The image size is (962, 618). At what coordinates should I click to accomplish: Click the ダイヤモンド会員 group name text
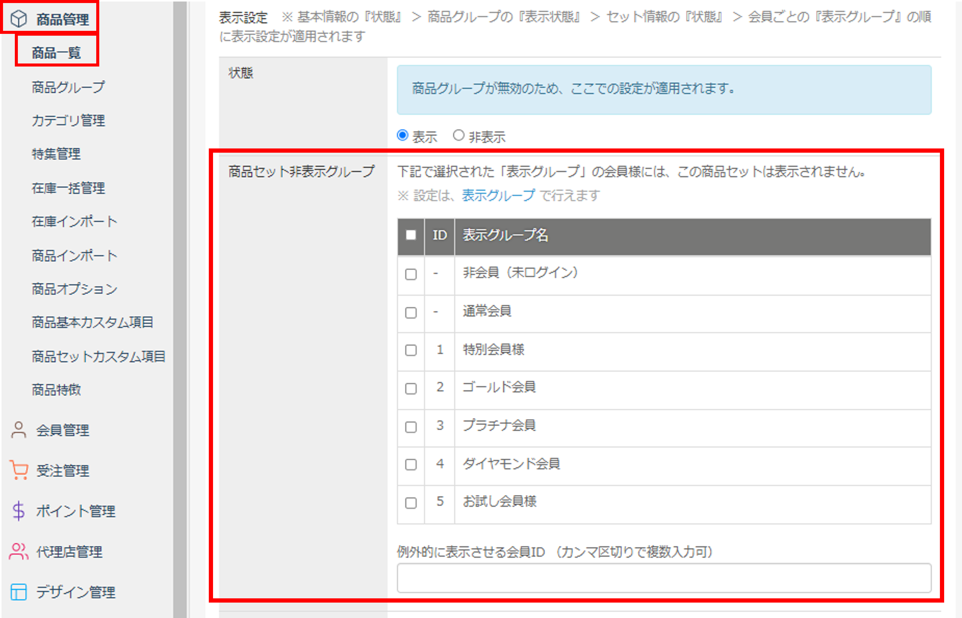[511, 464]
